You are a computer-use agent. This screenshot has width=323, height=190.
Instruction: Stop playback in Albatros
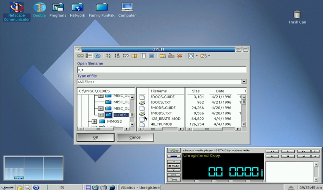pos(288,157)
